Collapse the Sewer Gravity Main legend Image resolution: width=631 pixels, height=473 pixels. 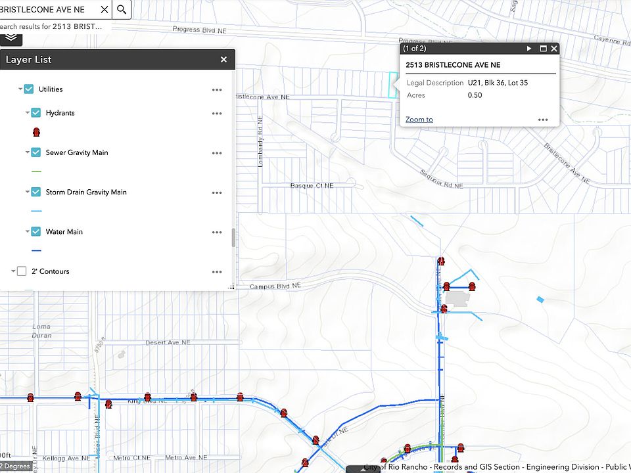[x=28, y=153]
